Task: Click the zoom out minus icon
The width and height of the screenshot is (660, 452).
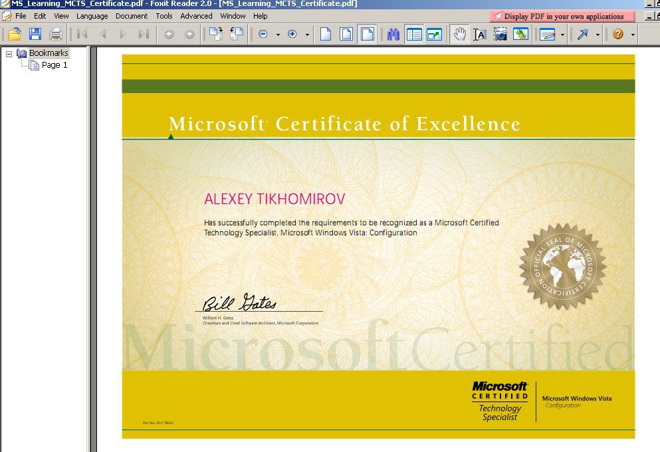Action: tap(263, 34)
